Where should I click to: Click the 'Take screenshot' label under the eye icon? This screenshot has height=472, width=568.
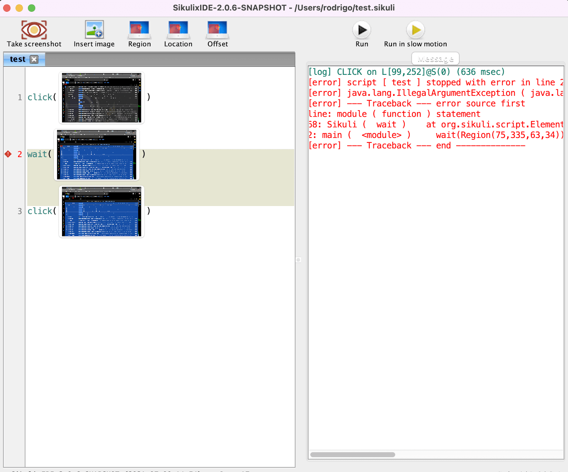(x=34, y=44)
